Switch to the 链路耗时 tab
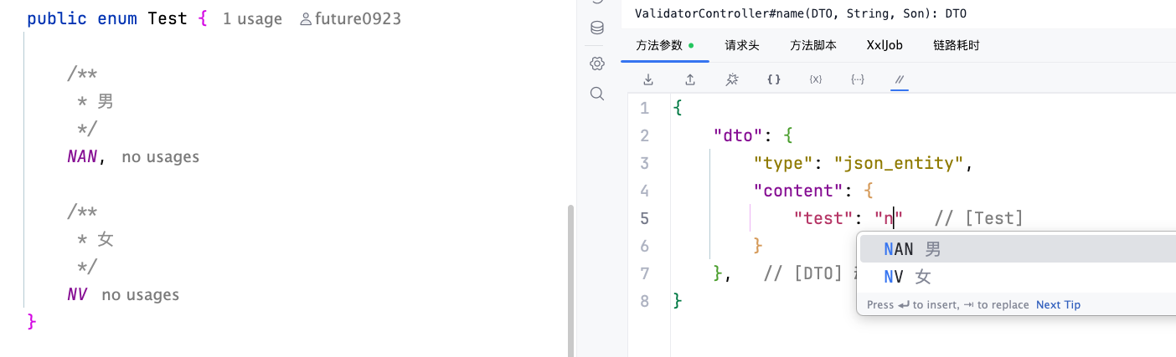The height and width of the screenshot is (357, 1176). pos(956,45)
